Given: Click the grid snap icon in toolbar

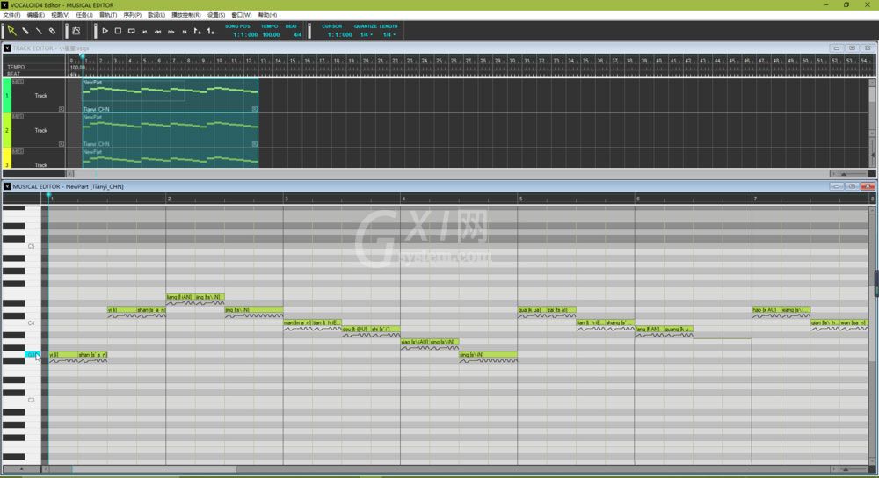Looking at the screenshot, I should [76, 31].
